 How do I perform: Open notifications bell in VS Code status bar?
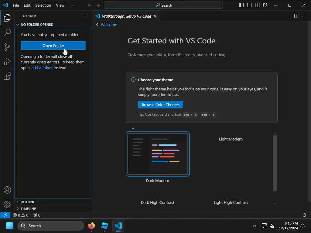click(x=304, y=215)
